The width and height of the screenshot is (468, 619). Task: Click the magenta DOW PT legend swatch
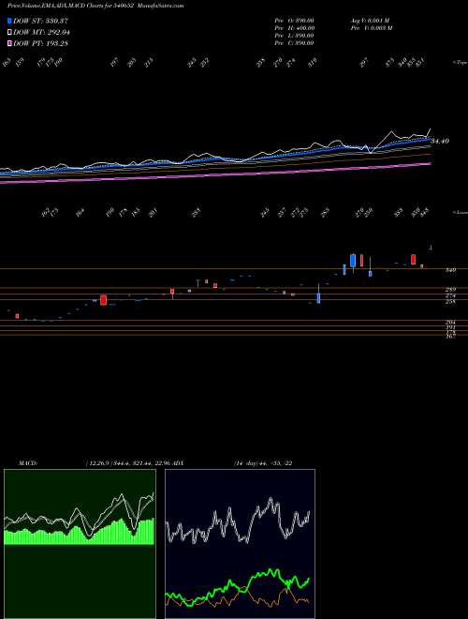click(x=9, y=43)
